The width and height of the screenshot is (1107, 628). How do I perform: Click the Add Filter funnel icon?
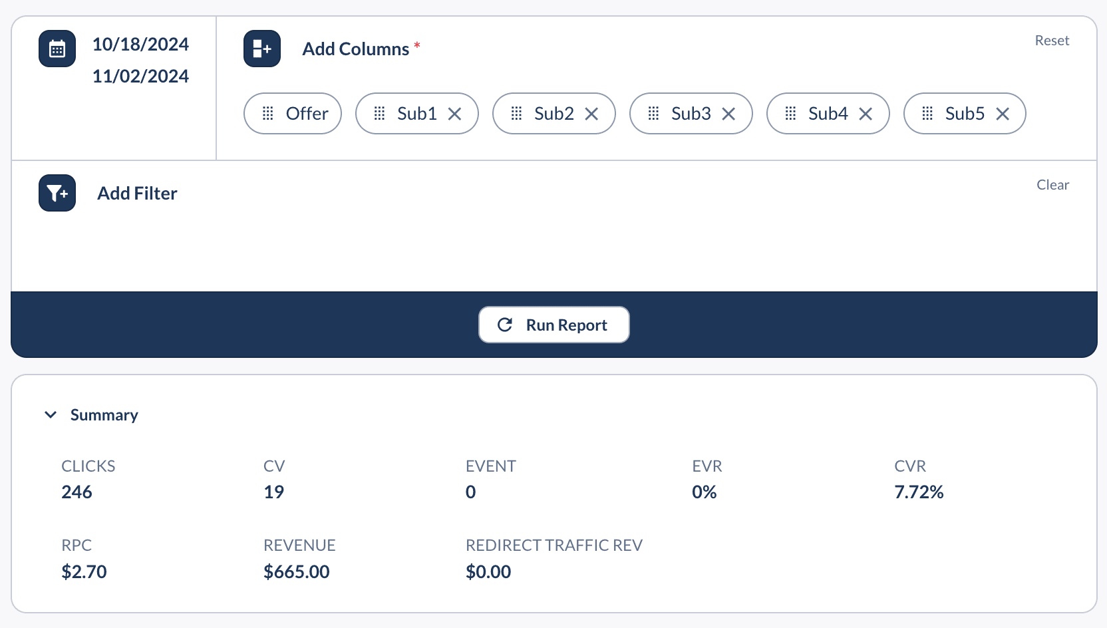57,193
